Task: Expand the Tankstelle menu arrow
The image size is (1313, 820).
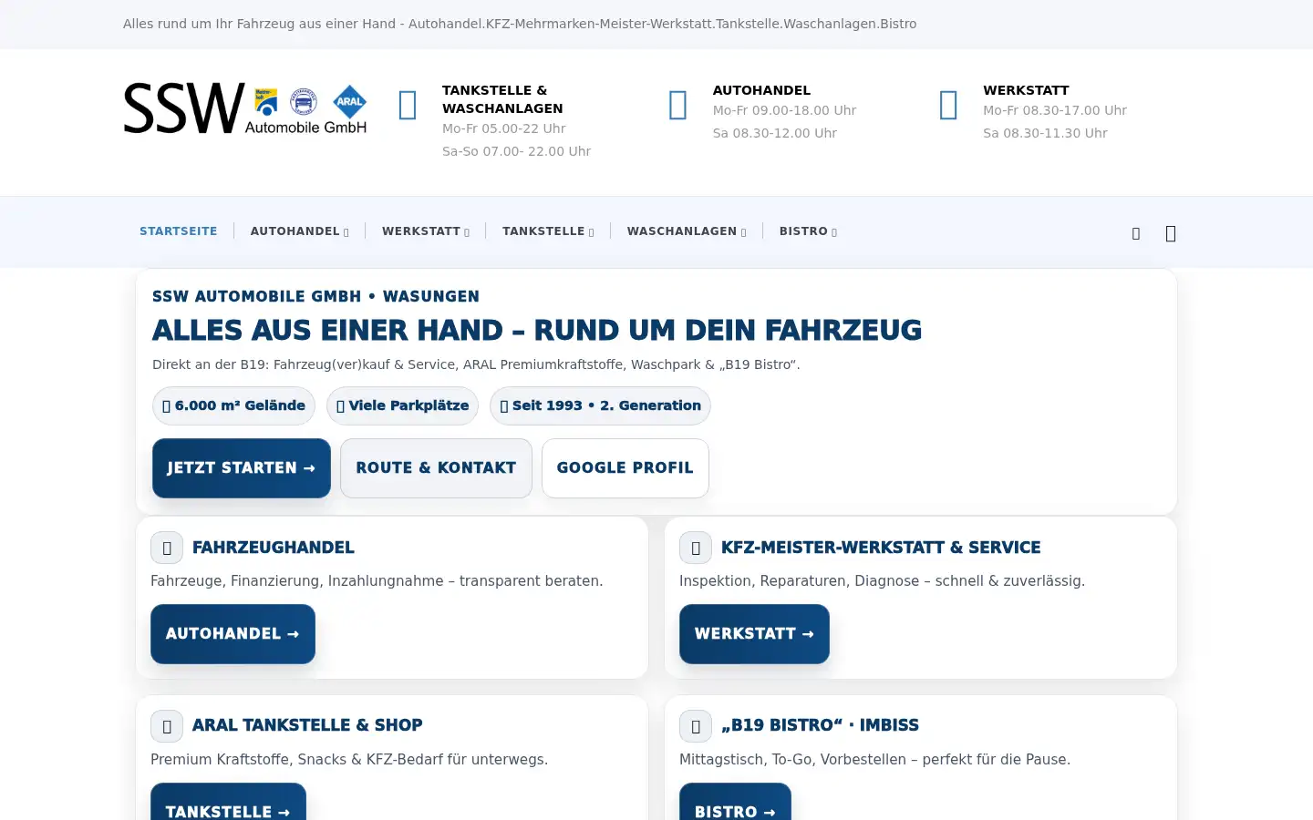Action: coord(592,232)
